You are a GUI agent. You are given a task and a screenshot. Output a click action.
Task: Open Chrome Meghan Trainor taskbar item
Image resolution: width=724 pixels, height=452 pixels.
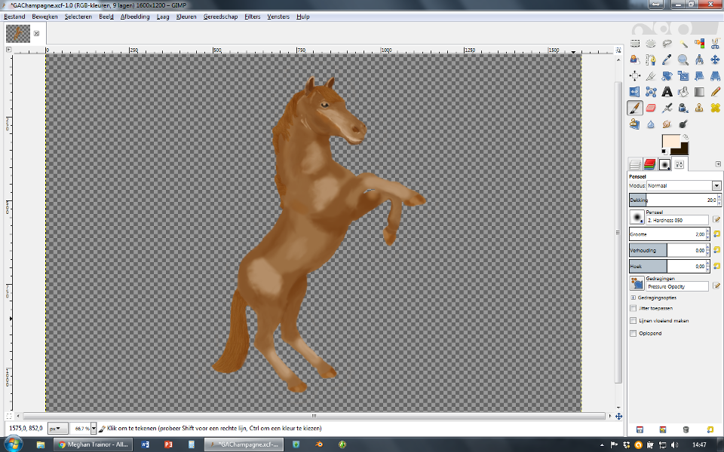[x=94, y=444]
